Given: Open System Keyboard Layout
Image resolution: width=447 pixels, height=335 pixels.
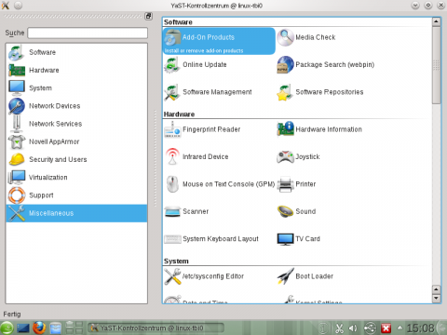Looking at the screenshot, I should pyautogui.click(x=211, y=239).
